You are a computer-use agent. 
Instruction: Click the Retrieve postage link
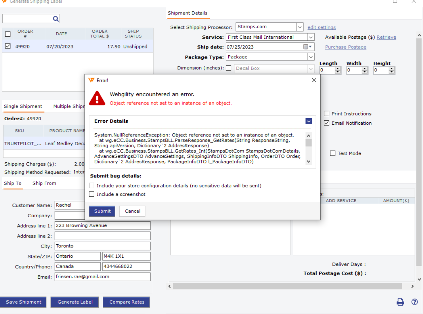coord(386,37)
